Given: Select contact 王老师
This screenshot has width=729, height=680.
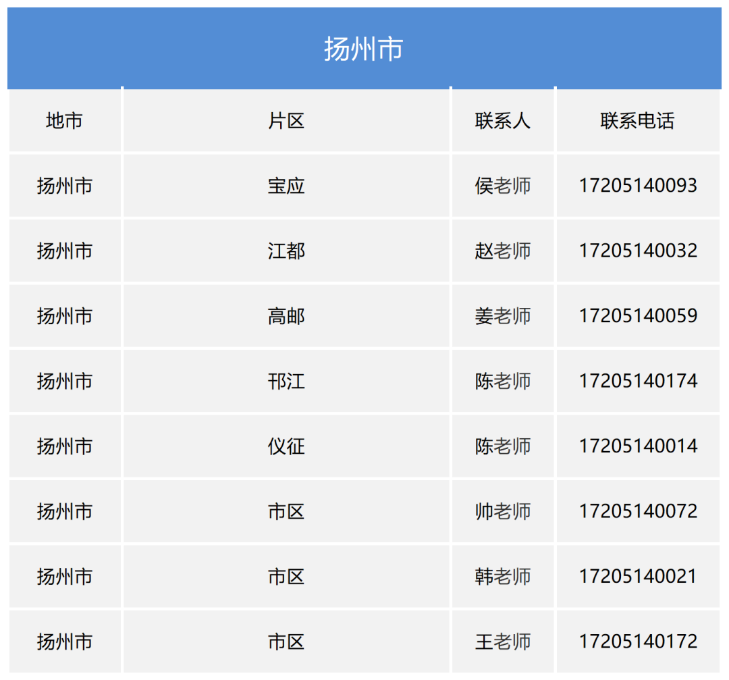Looking at the screenshot, I should (x=503, y=642).
